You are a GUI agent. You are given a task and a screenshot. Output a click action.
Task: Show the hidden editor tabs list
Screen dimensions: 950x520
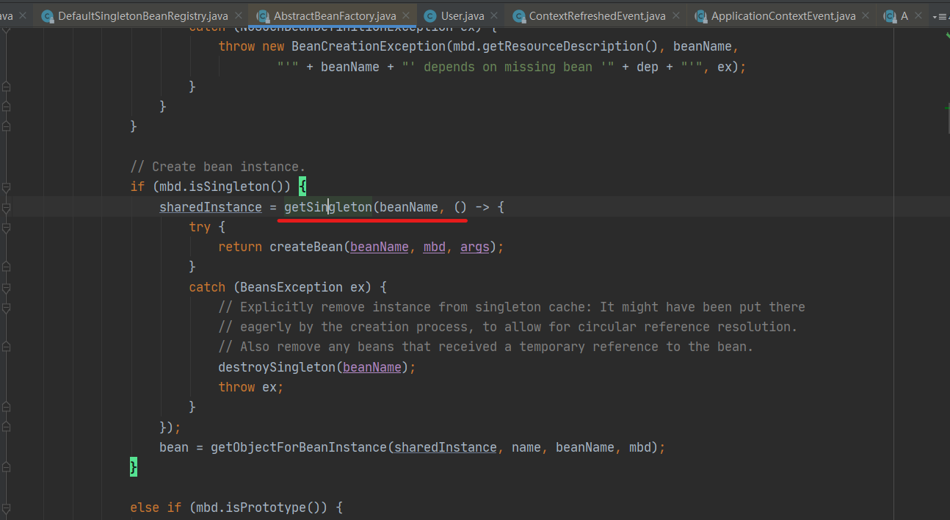click(939, 15)
